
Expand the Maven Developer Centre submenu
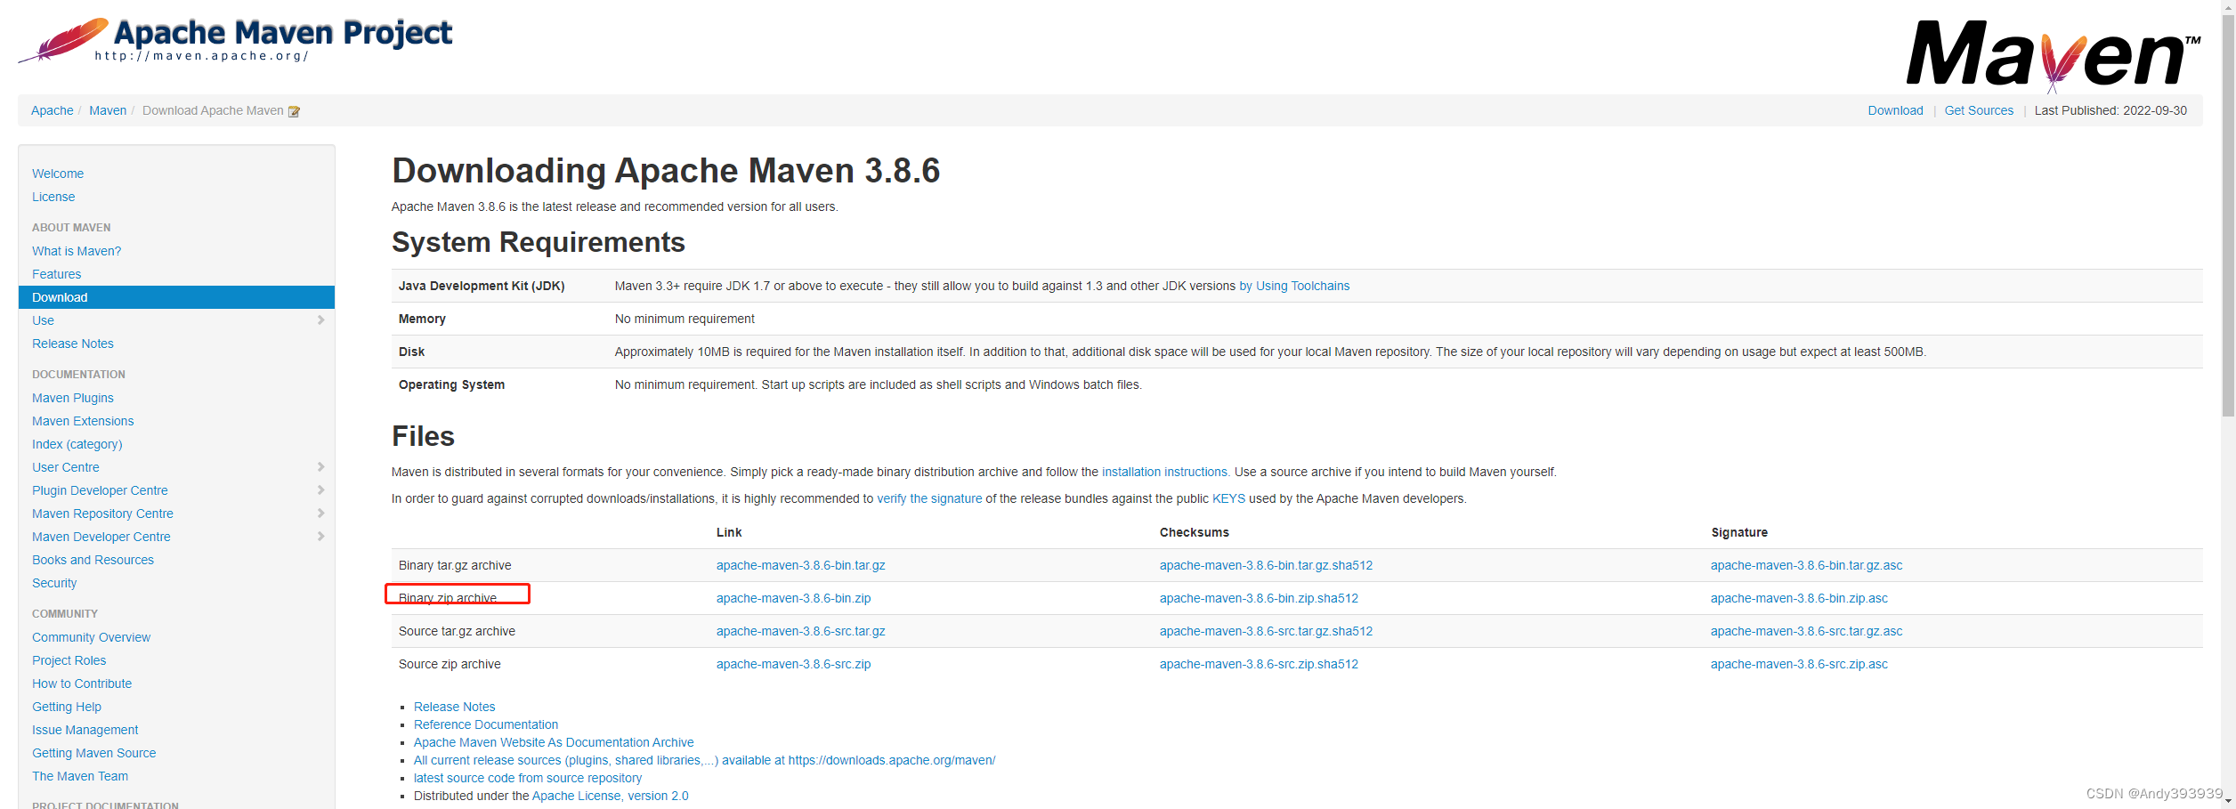click(321, 536)
